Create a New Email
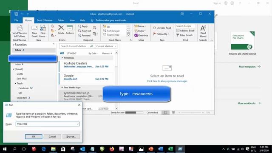The width and height of the screenshot is (272, 153). coord(34,31)
